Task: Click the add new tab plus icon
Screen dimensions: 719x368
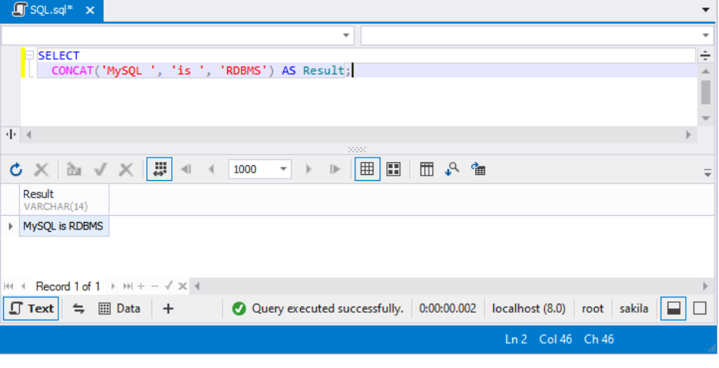Action: click(x=168, y=309)
